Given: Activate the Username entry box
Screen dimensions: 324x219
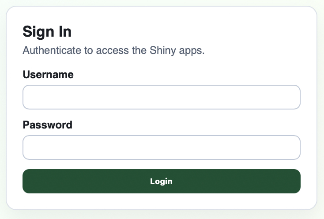Looking at the screenshot, I should click(162, 97).
